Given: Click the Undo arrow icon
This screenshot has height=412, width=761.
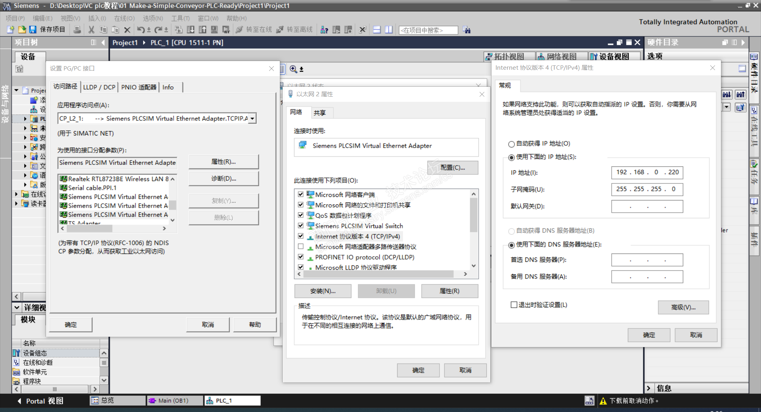Looking at the screenshot, I should (x=141, y=30).
